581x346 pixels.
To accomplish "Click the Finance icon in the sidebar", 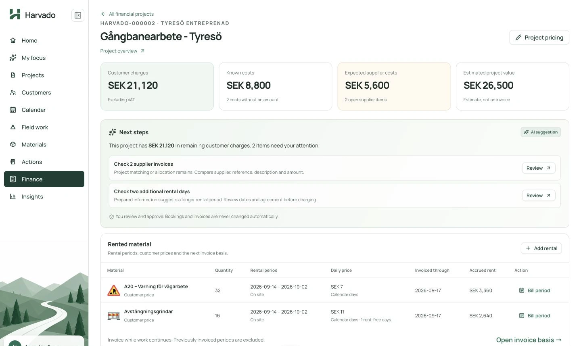I will point(13,179).
